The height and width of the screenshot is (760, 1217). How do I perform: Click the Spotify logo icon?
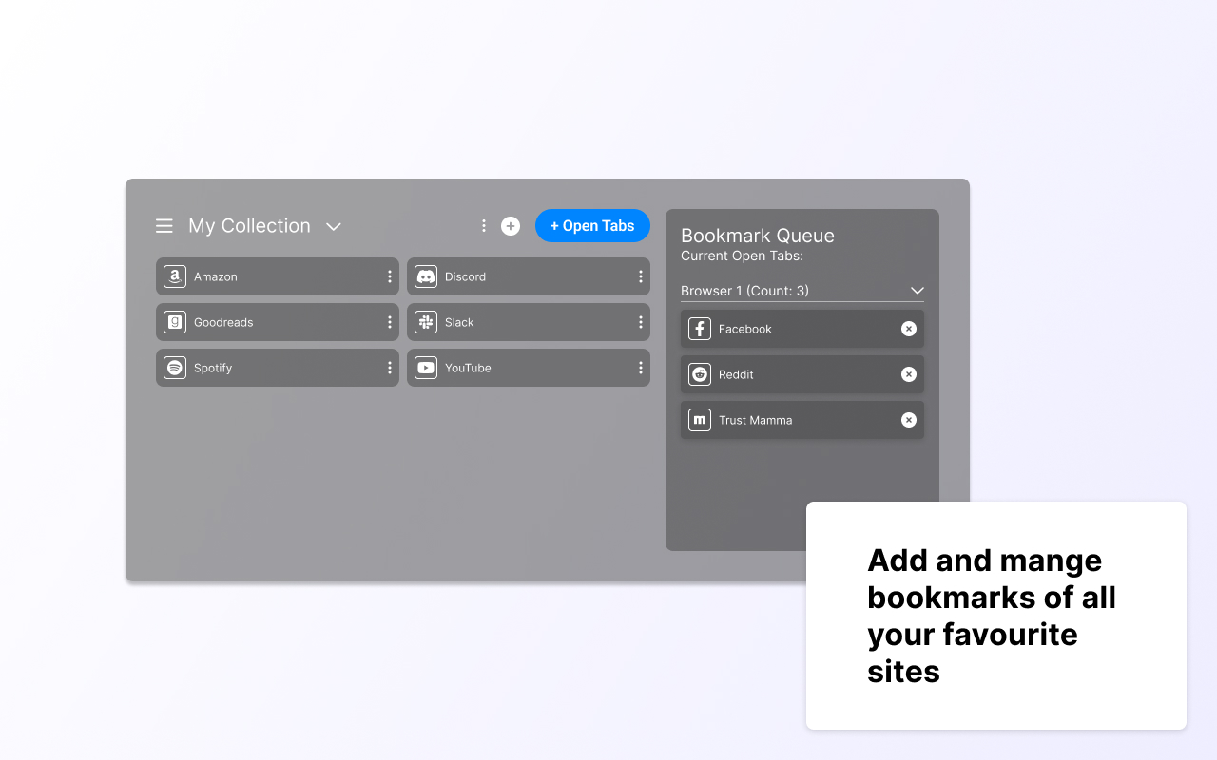(x=175, y=368)
